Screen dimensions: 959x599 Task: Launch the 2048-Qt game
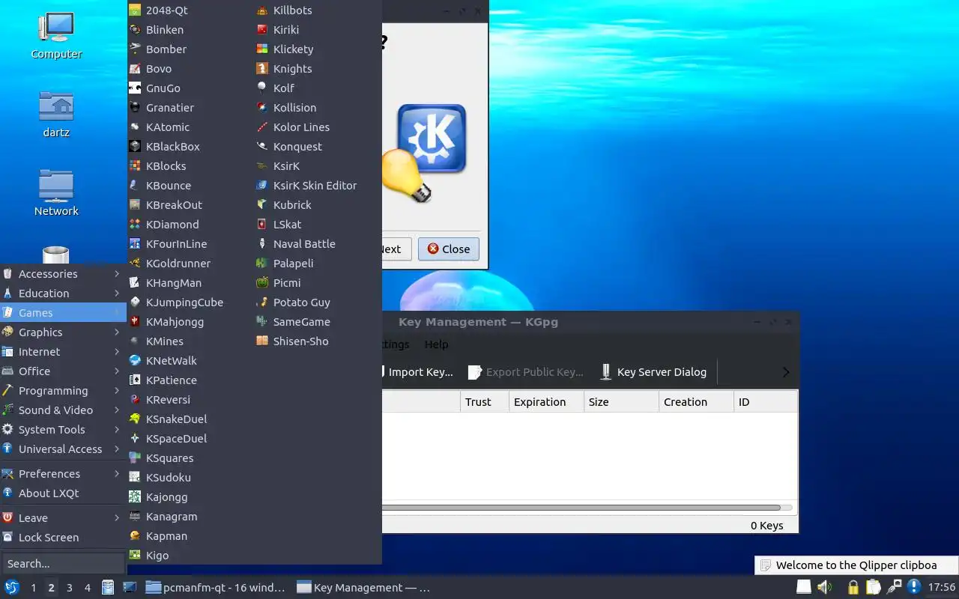[191, 10]
